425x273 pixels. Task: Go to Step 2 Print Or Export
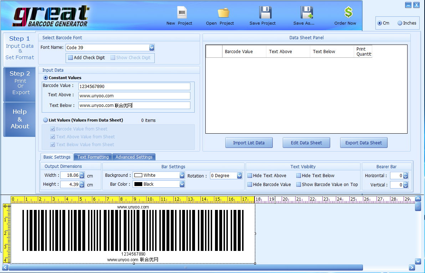point(20,84)
